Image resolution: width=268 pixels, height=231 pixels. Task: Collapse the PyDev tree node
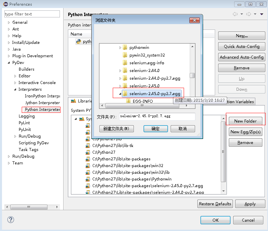tap(9, 63)
